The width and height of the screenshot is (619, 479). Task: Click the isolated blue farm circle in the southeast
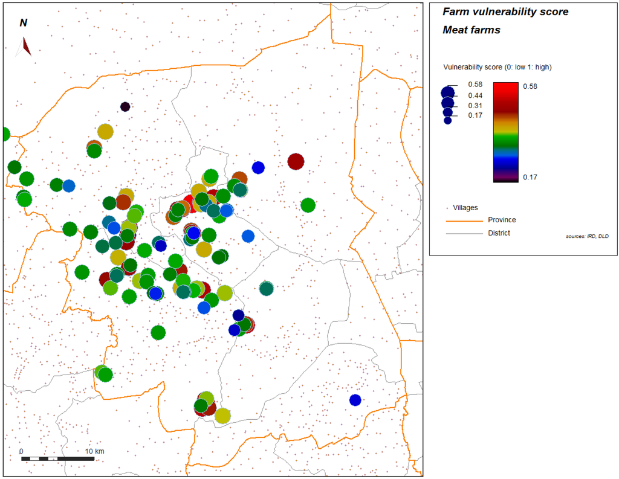355,400
